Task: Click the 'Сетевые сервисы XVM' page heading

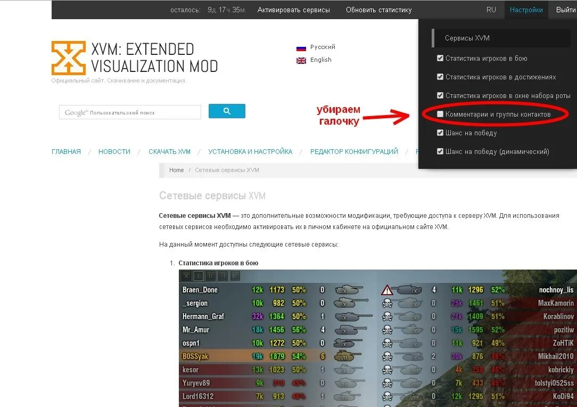Action: [212, 196]
